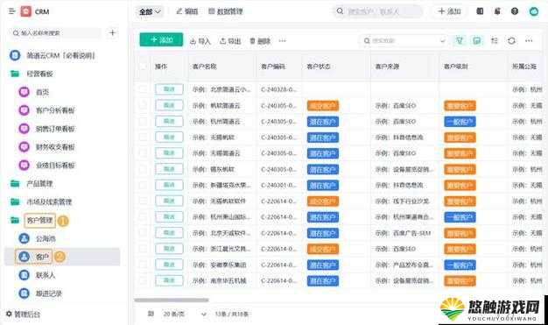
Task: Click the 客户来源 column header
Action: (387, 66)
